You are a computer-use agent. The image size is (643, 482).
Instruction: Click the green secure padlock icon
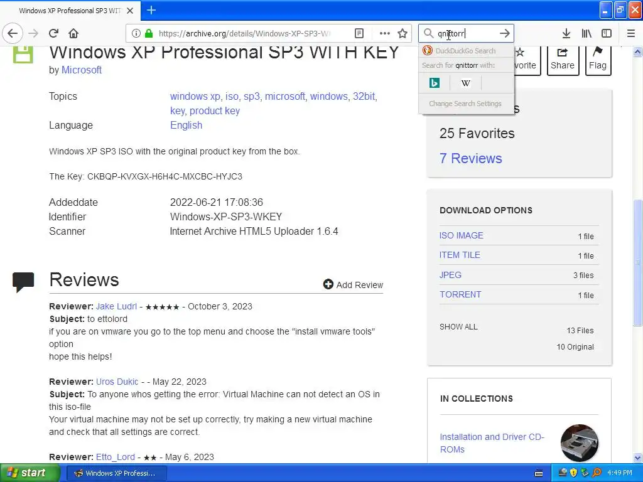149,34
